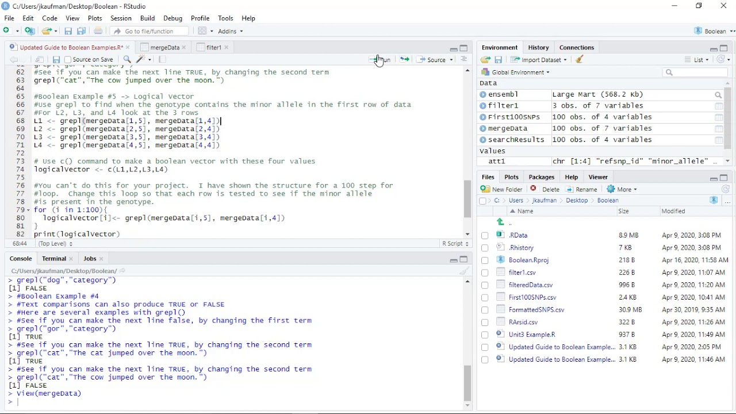Open the Boolean project dropdown menu

[715, 31]
